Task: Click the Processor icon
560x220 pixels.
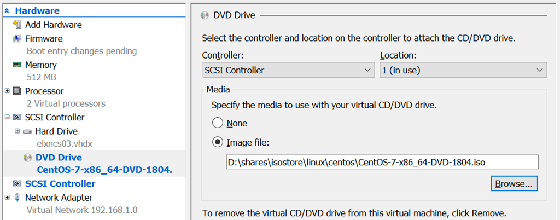Action: point(16,91)
